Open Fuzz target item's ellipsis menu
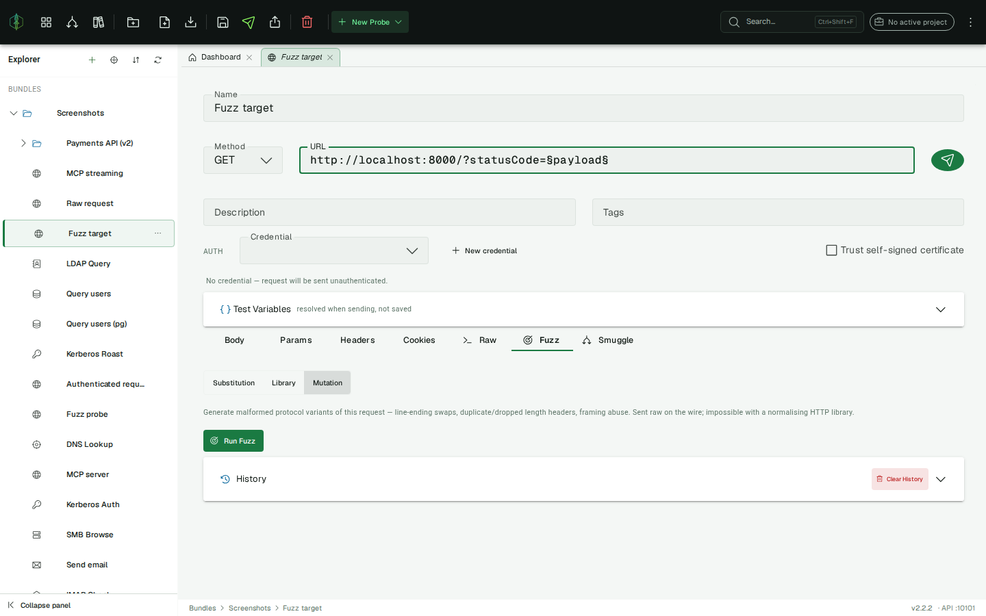The image size is (986, 616). pos(157,233)
